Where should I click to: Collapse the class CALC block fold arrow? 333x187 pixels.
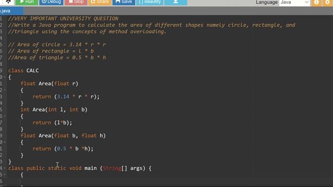click(5, 77)
